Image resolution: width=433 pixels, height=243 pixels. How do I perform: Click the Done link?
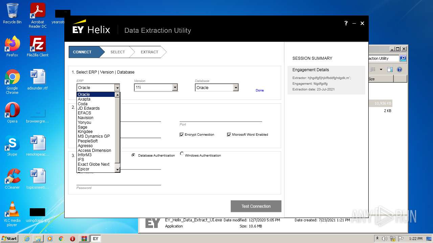[259, 90]
